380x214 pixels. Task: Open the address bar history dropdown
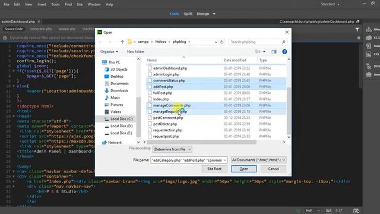point(216,42)
